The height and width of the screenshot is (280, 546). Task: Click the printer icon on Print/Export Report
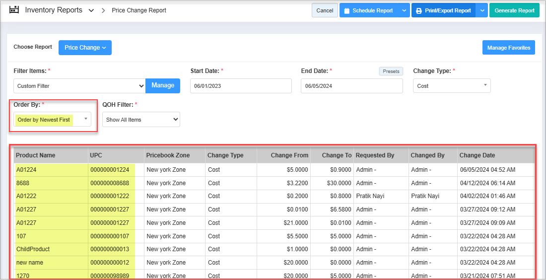tap(419, 10)
